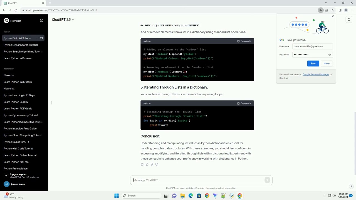The width and height of the screenshot is (356, 200).
Task: Click the address bar URL
Action: coord(62,10)
